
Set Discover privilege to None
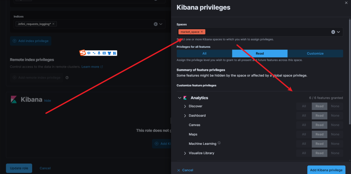[x=335, y=106]
